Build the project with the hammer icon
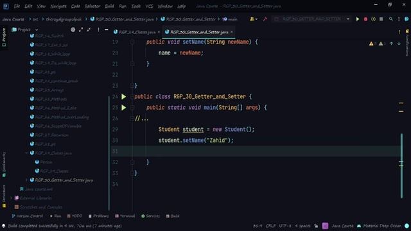The width and height of the screenshot is (411, 231). coord(265,19)
